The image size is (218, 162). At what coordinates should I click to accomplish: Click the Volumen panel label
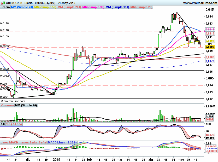click(x=7, y=105)
